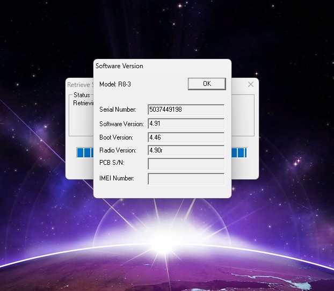Click the IMEI Number label text
The height and width of the screenshot is (291, 334).
pyautogui.click(x=117, y=178)
